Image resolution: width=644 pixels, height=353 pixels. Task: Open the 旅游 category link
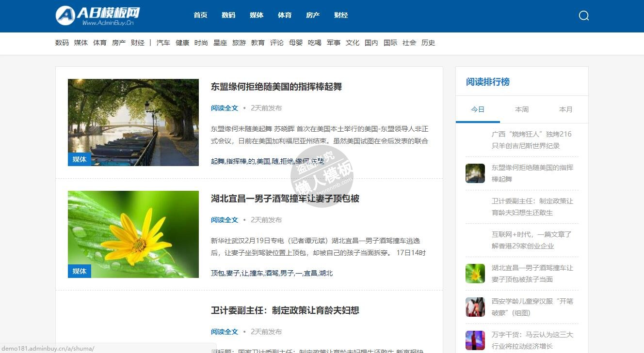click(239, 43)
